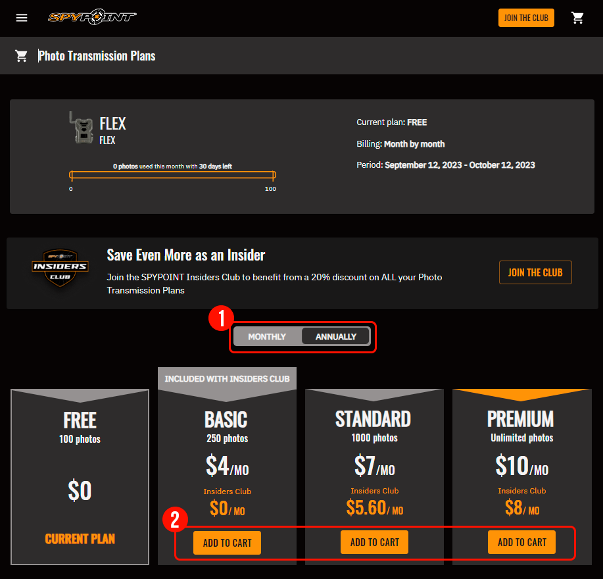
Task: Click the 'Unlimited photos' text
Action: click(x=522, y=438)
